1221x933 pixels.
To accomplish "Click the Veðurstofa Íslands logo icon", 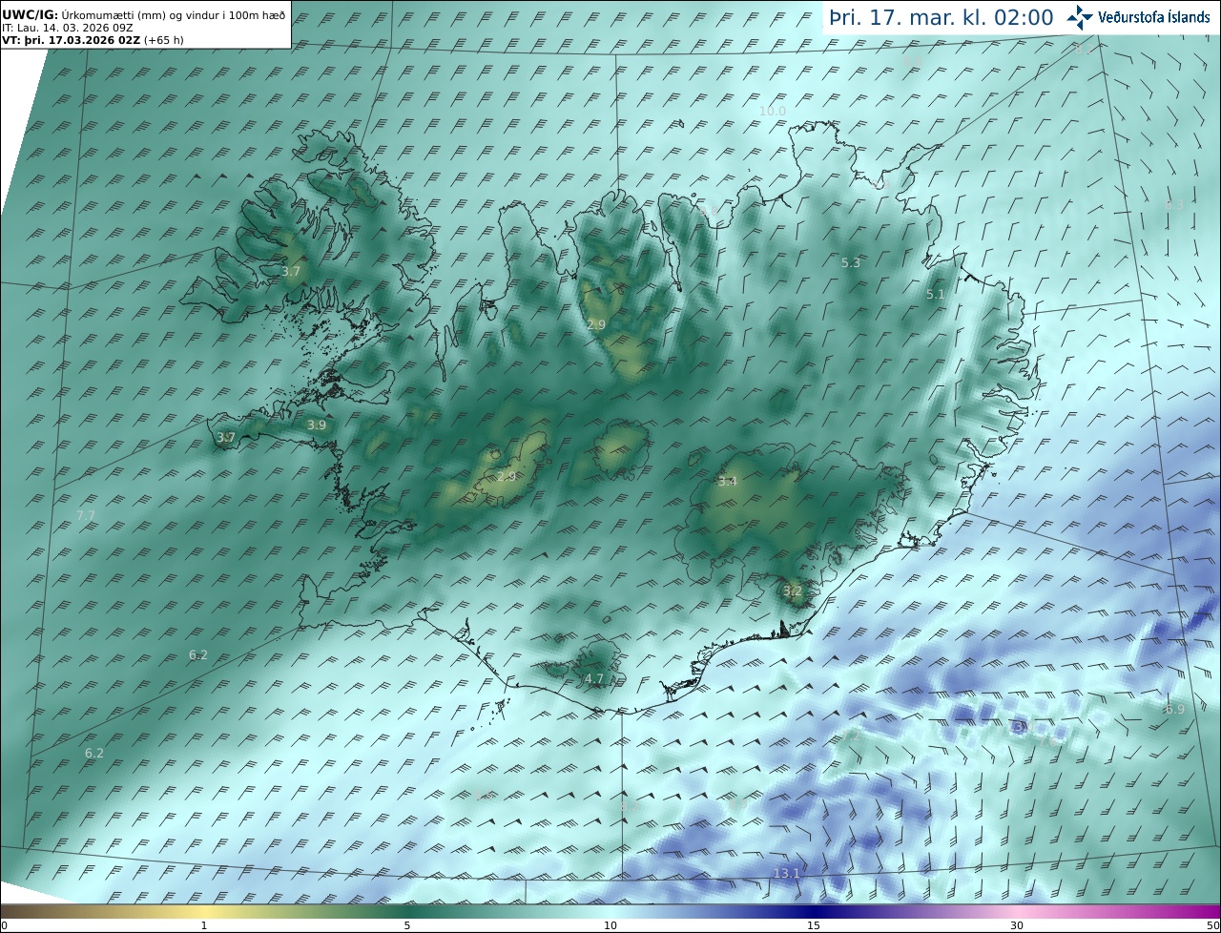I will 1080,16.
